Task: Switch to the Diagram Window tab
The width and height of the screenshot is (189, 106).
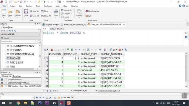Action: (51, 25)
